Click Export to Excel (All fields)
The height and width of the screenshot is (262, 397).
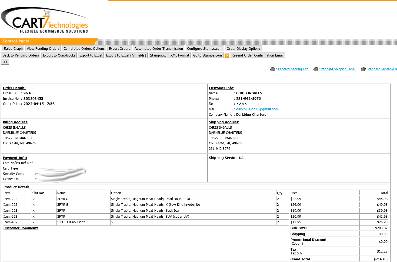(126, 55)
